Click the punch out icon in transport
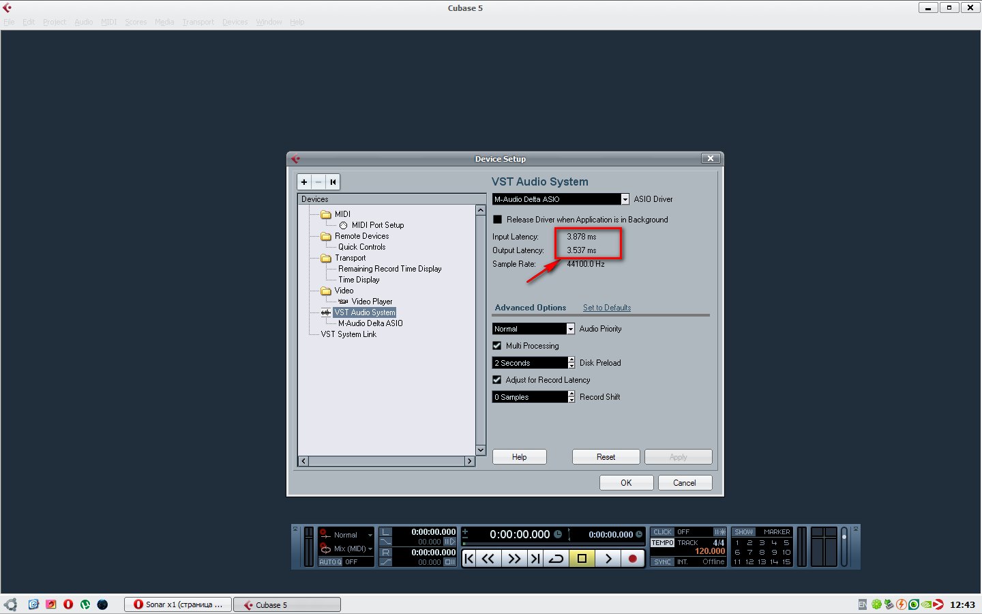The image size is (982, 614). click(x=386, y=562)
